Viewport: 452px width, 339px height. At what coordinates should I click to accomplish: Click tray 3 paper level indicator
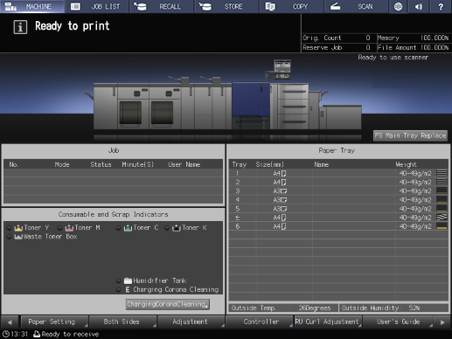(x=442, y=191)
